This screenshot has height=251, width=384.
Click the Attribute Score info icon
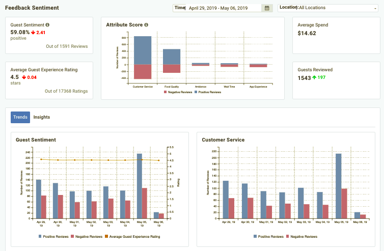click(x=146, y=25)
